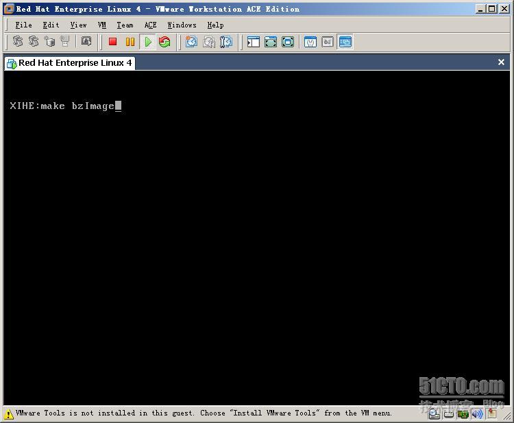Toggle the sidebar panel view
Viewport: 514px width, 423px height.
click(254, 42)
